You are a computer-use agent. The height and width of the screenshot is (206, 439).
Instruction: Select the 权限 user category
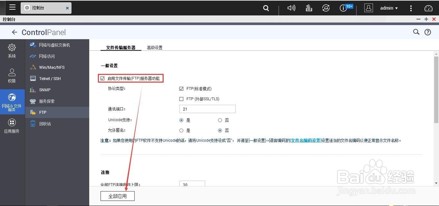12,75
